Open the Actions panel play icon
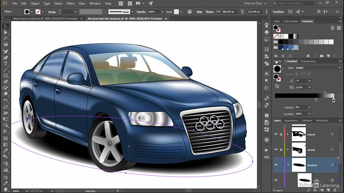344x193 pixels. click(x=267, y=150)
